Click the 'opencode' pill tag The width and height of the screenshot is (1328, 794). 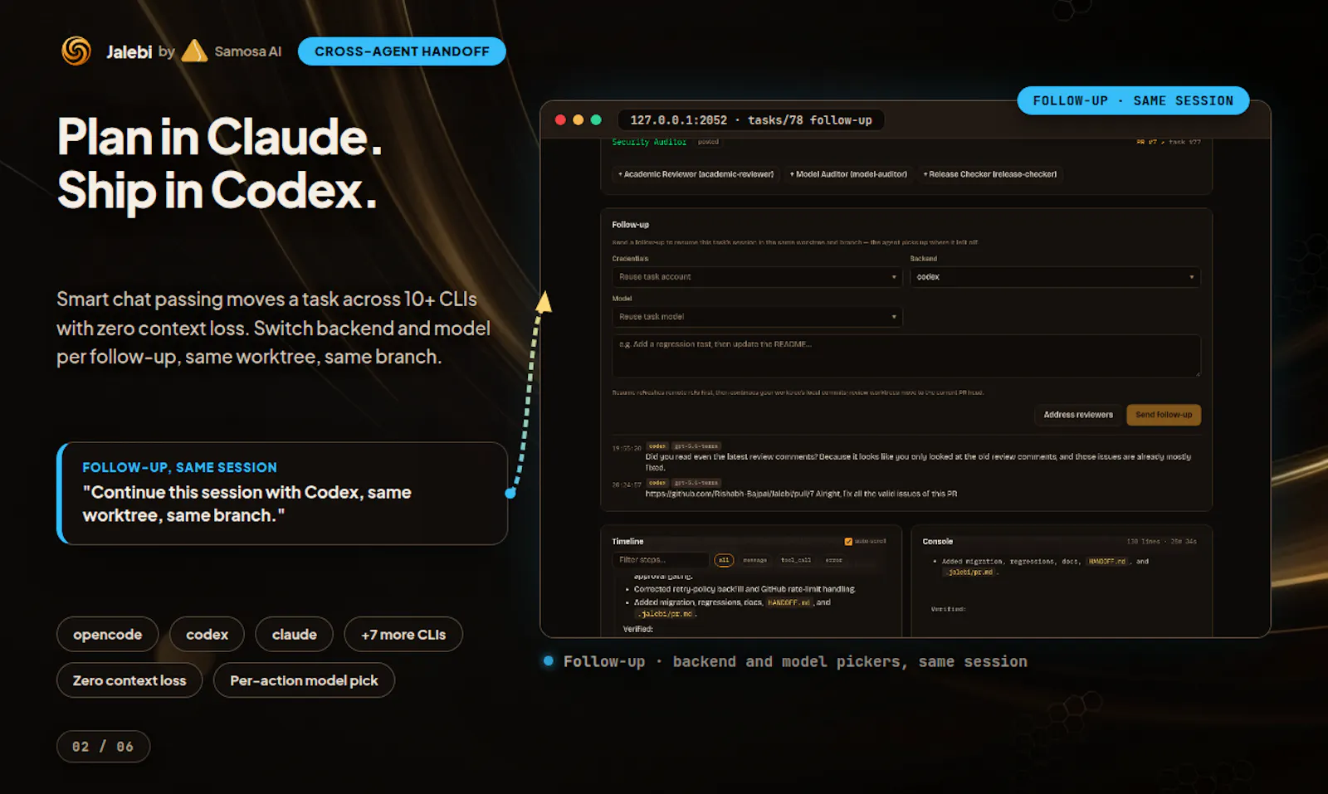tap(108, 635)
